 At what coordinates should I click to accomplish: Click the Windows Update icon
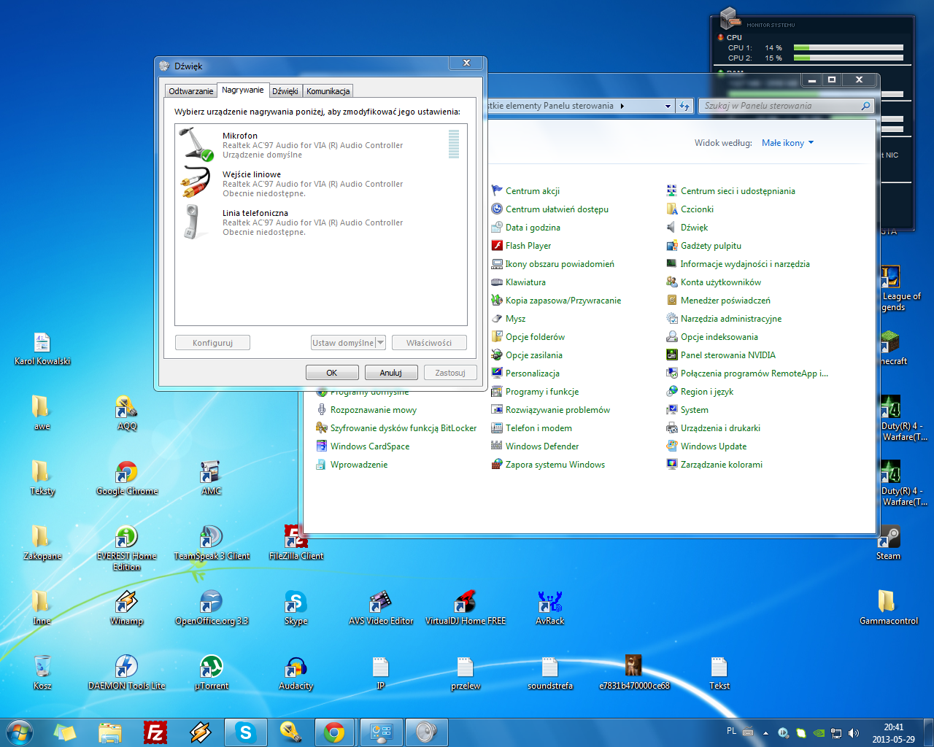click(672, 446)
